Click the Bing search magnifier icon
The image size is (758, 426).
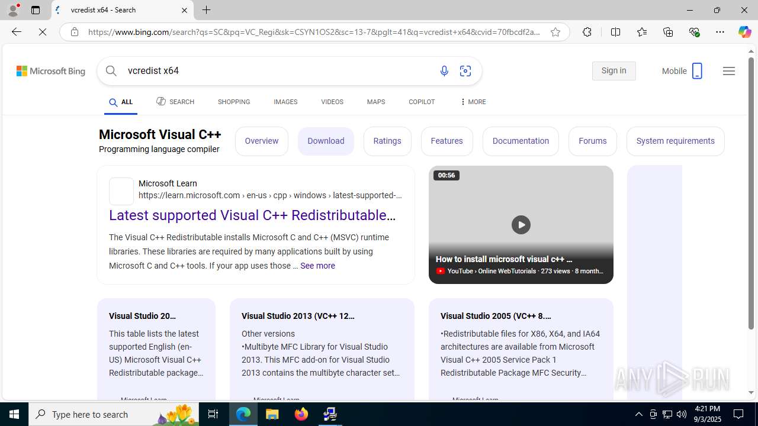(x=111, y=70)
